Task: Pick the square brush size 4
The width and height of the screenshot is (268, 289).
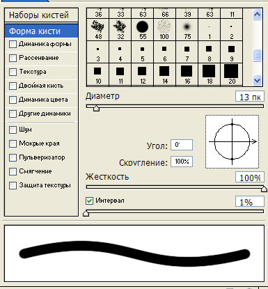Action: click(x=120, y=52)
